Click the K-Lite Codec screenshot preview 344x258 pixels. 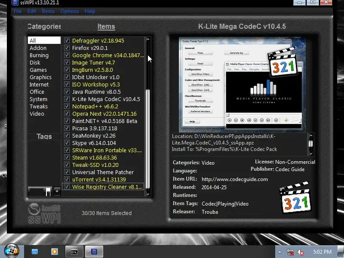click(x=242, y=84)
